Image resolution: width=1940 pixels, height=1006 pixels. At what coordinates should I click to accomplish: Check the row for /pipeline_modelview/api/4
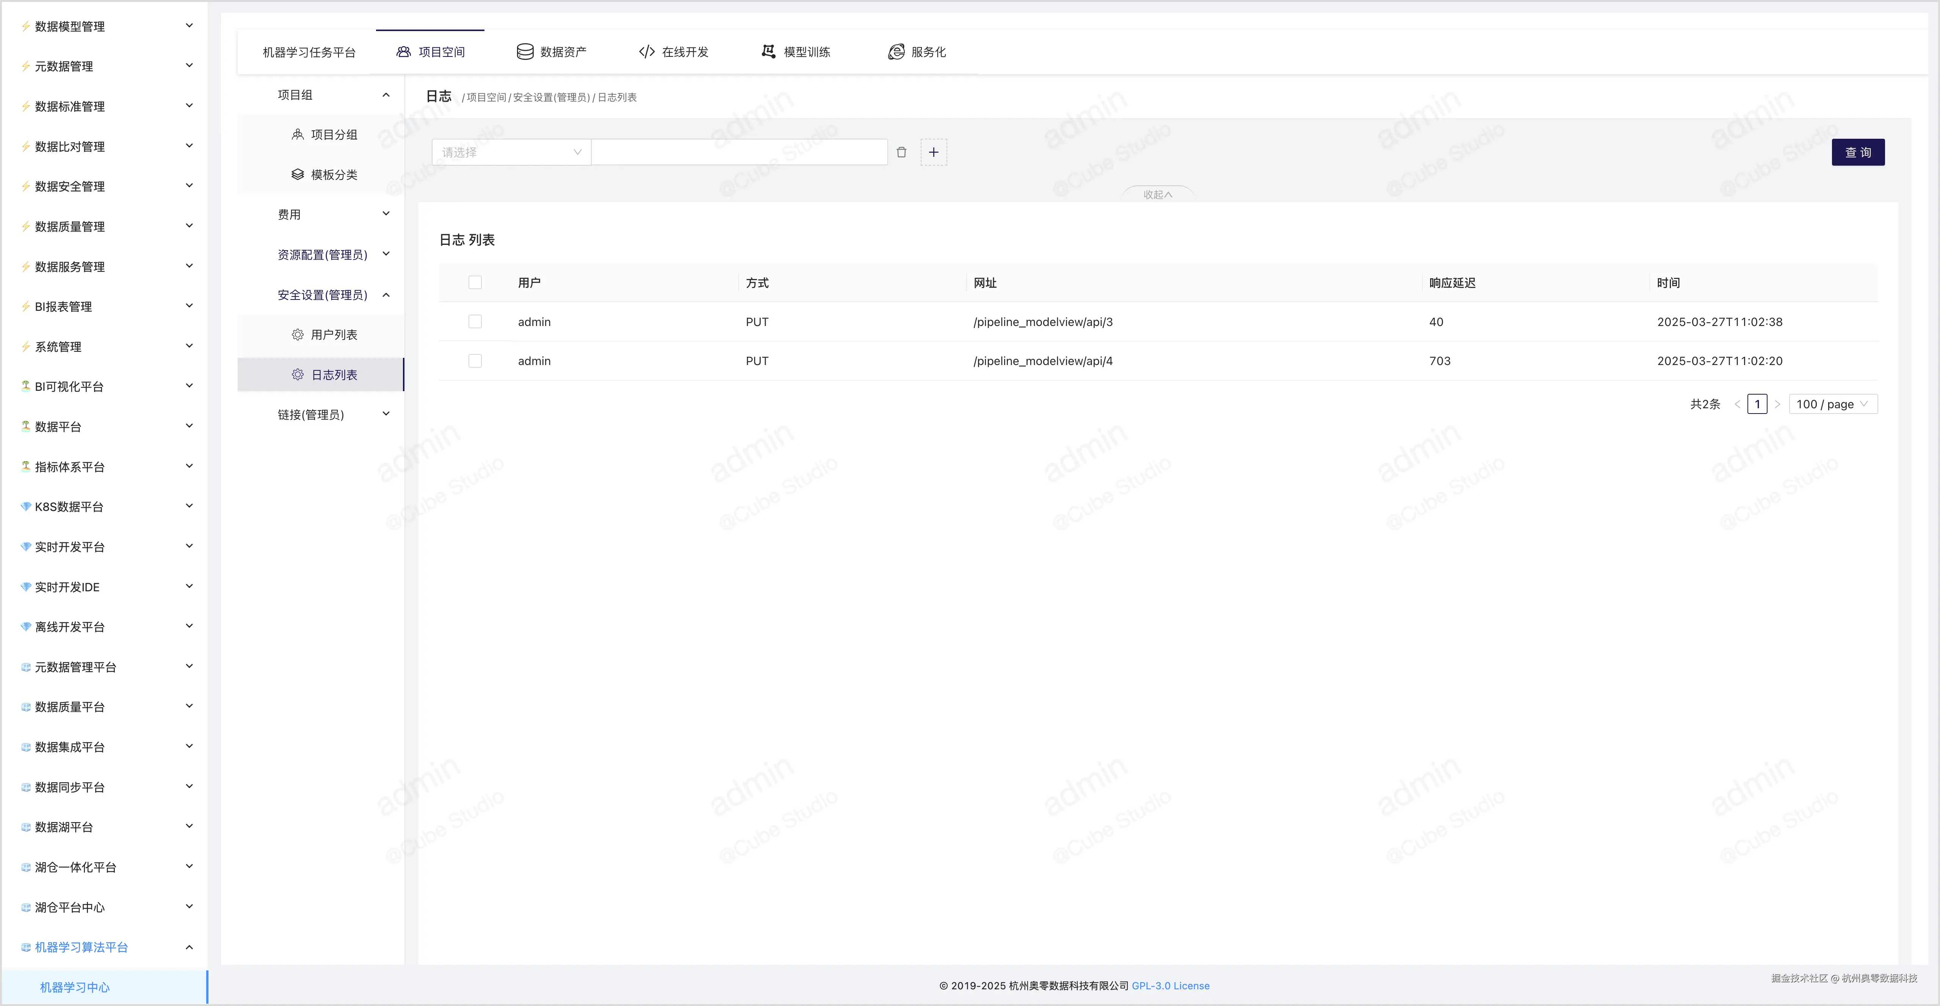(x=475, y=361)
